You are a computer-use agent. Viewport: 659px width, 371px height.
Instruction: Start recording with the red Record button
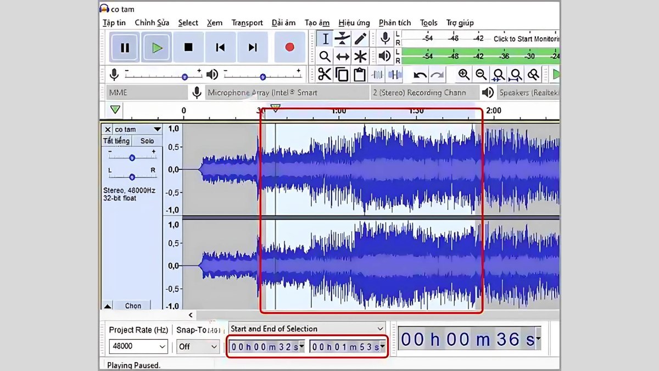click(x=289, y=47)
